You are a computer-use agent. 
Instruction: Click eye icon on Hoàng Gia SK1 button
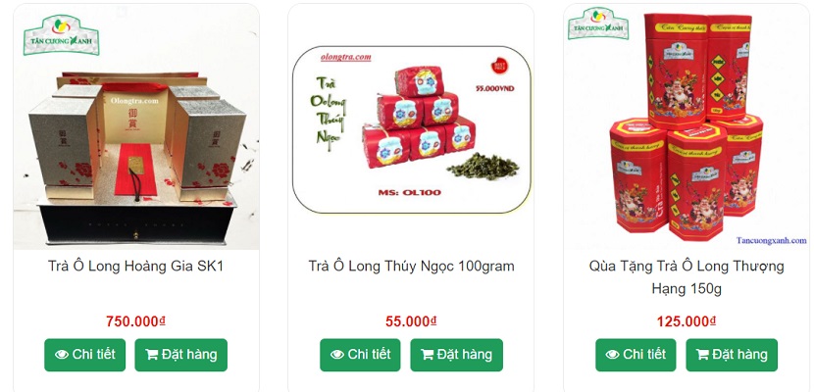pos(62,355)
